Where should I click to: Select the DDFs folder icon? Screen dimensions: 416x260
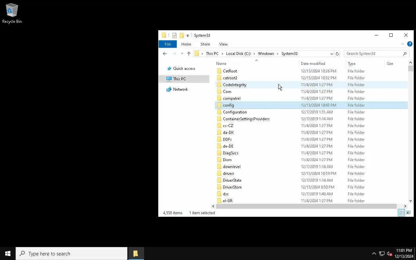tap(219, 139)
